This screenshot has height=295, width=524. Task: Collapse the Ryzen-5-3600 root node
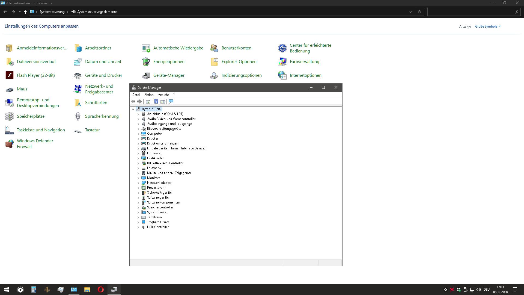133,109
